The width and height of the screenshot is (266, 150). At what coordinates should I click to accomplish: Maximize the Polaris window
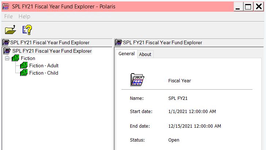pos(248,7)
